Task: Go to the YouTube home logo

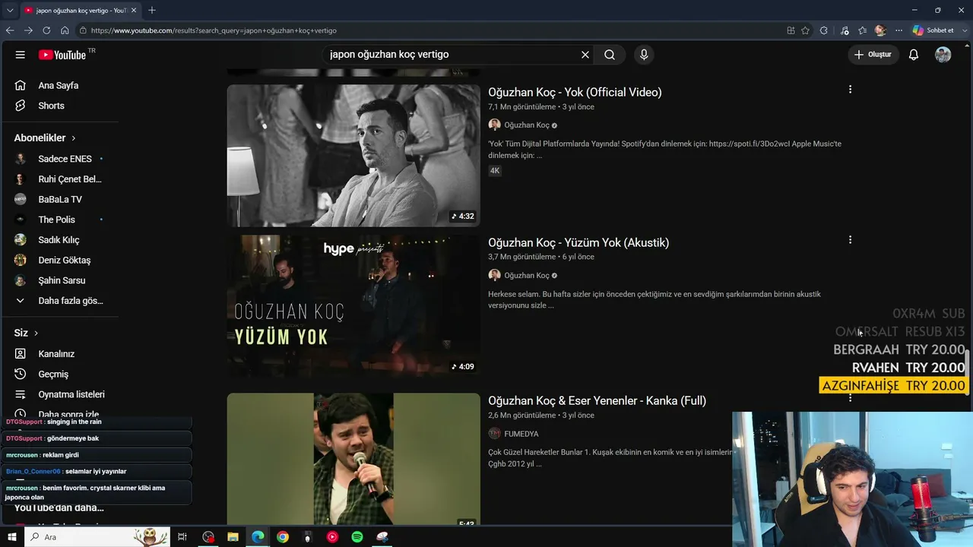Action: click(x=62, y=55)
